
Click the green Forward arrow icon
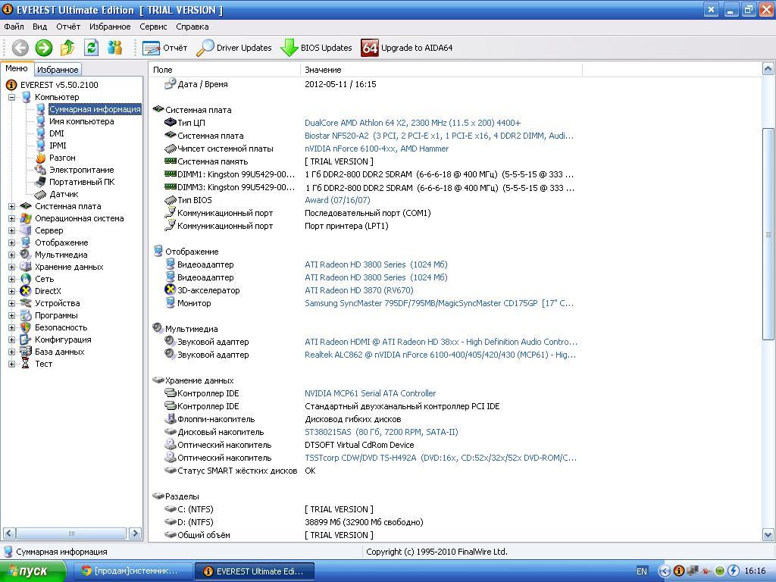[x=43, y=48]
